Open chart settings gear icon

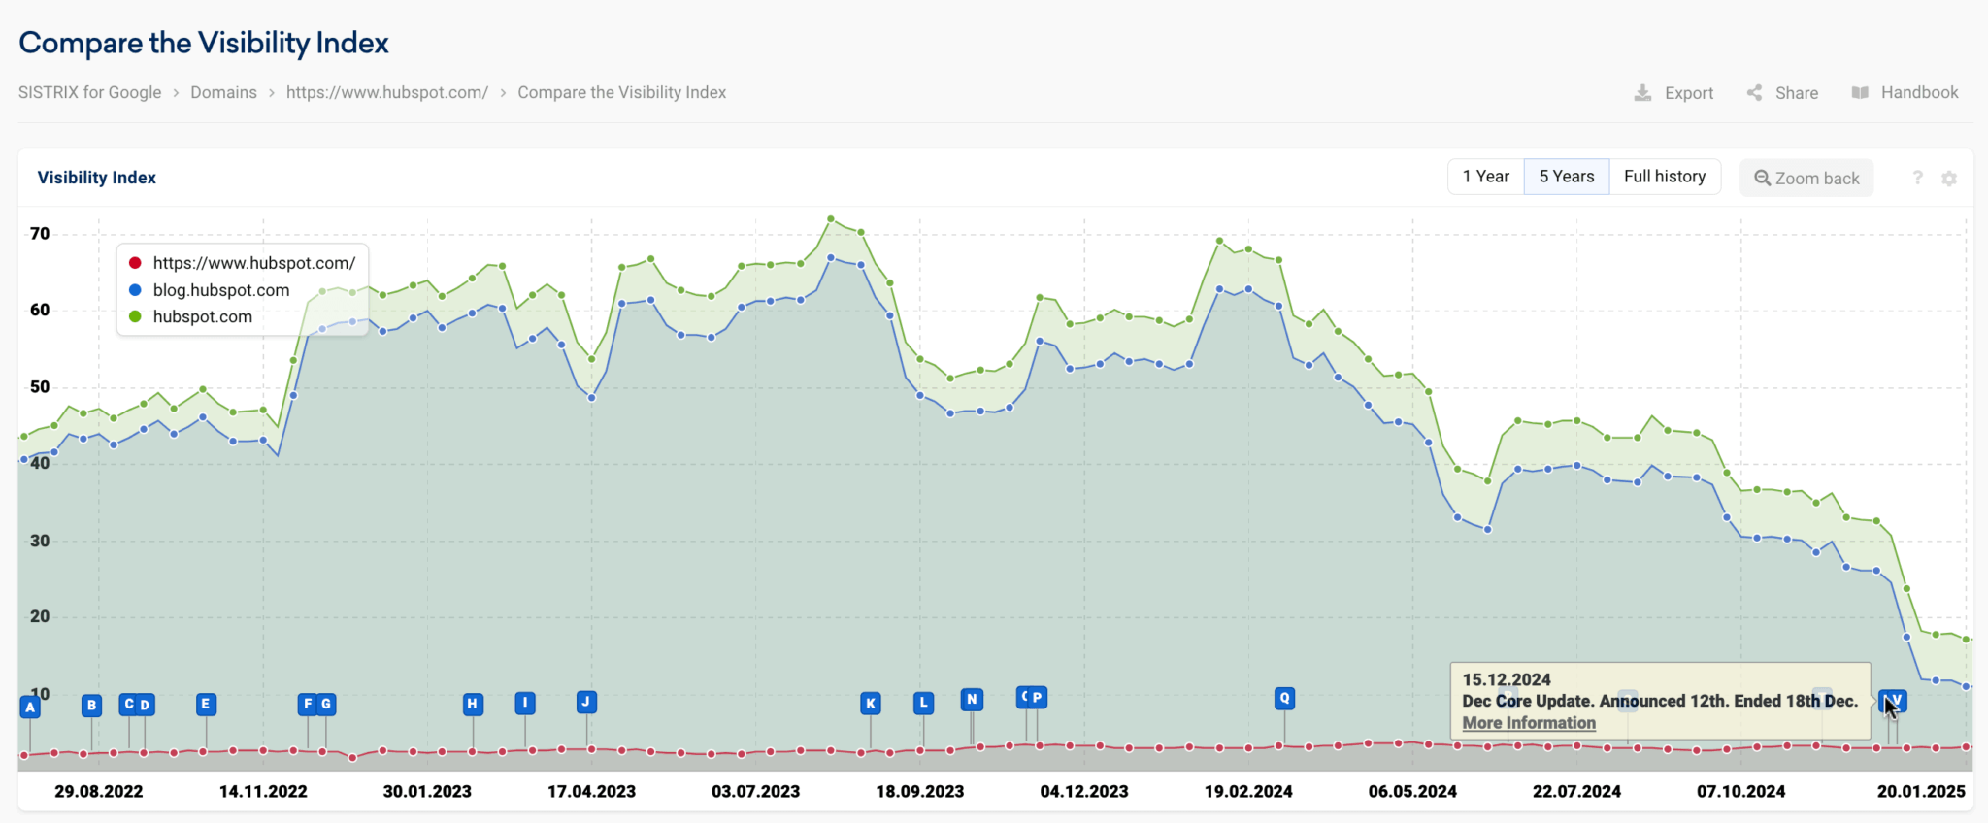(x=1949, y=179)
